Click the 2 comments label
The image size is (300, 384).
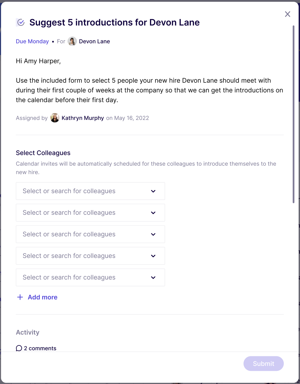click(x=40, y=348)
